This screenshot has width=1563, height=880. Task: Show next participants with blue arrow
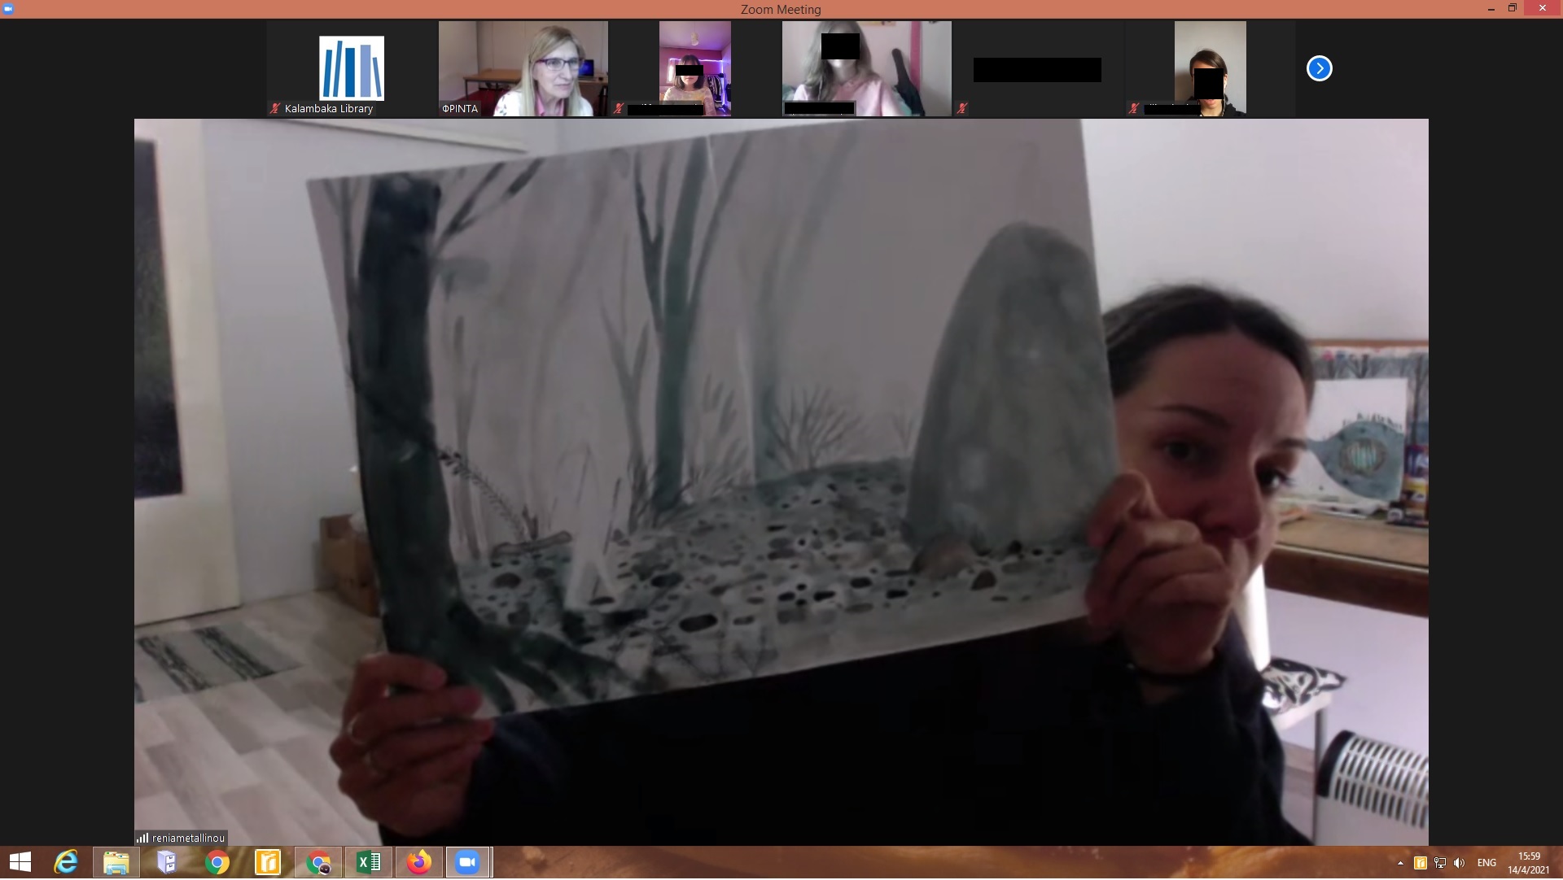1319,69
